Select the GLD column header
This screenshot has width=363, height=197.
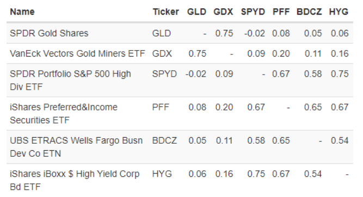196,11
